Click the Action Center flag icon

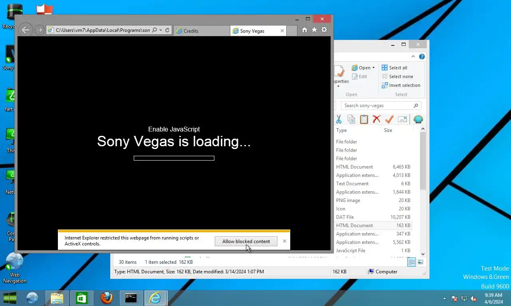[454, 298]
